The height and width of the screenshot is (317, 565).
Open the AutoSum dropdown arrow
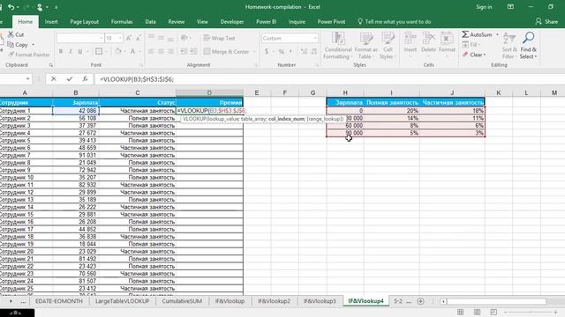[x=497, y=34]
